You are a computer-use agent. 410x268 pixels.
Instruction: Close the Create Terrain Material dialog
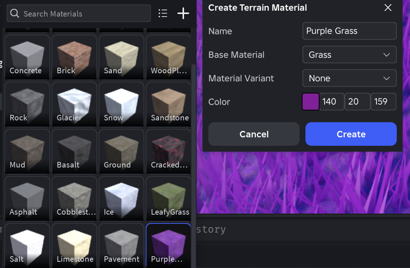point(388,8)
